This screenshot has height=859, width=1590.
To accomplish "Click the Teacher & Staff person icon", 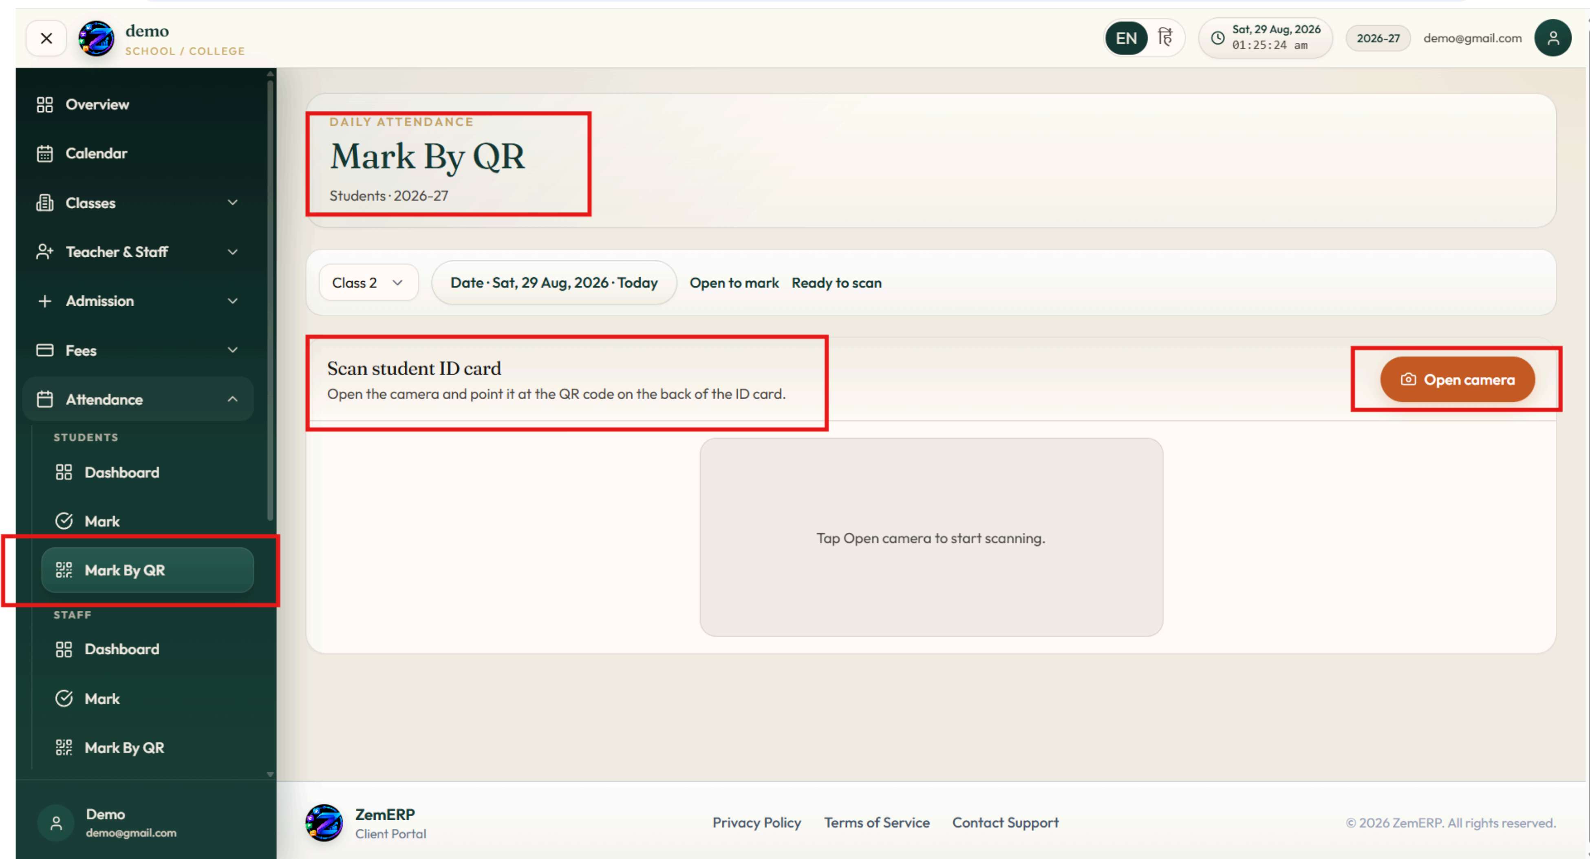I will click(x=44, y=252).
